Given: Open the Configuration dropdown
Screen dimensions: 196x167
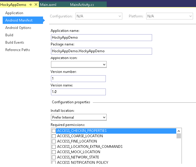Looking at the screenshot, I should tap(99, 16).
